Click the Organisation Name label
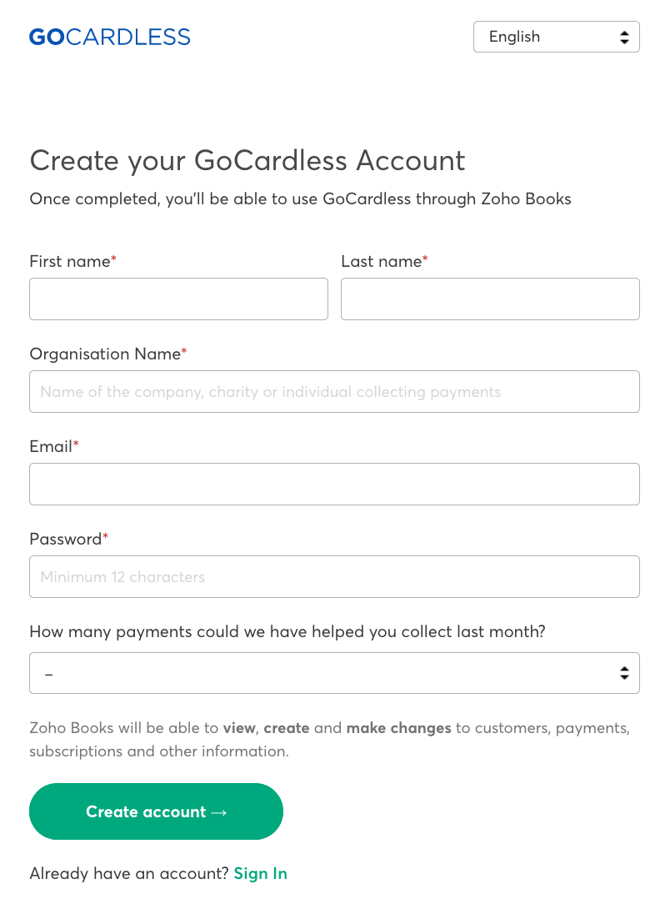The image size is (665, 904). point(105,354)
